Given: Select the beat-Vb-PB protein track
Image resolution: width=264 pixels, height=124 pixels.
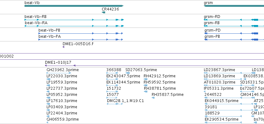Looking at the screenshot, I should click(x=81, y=33).
